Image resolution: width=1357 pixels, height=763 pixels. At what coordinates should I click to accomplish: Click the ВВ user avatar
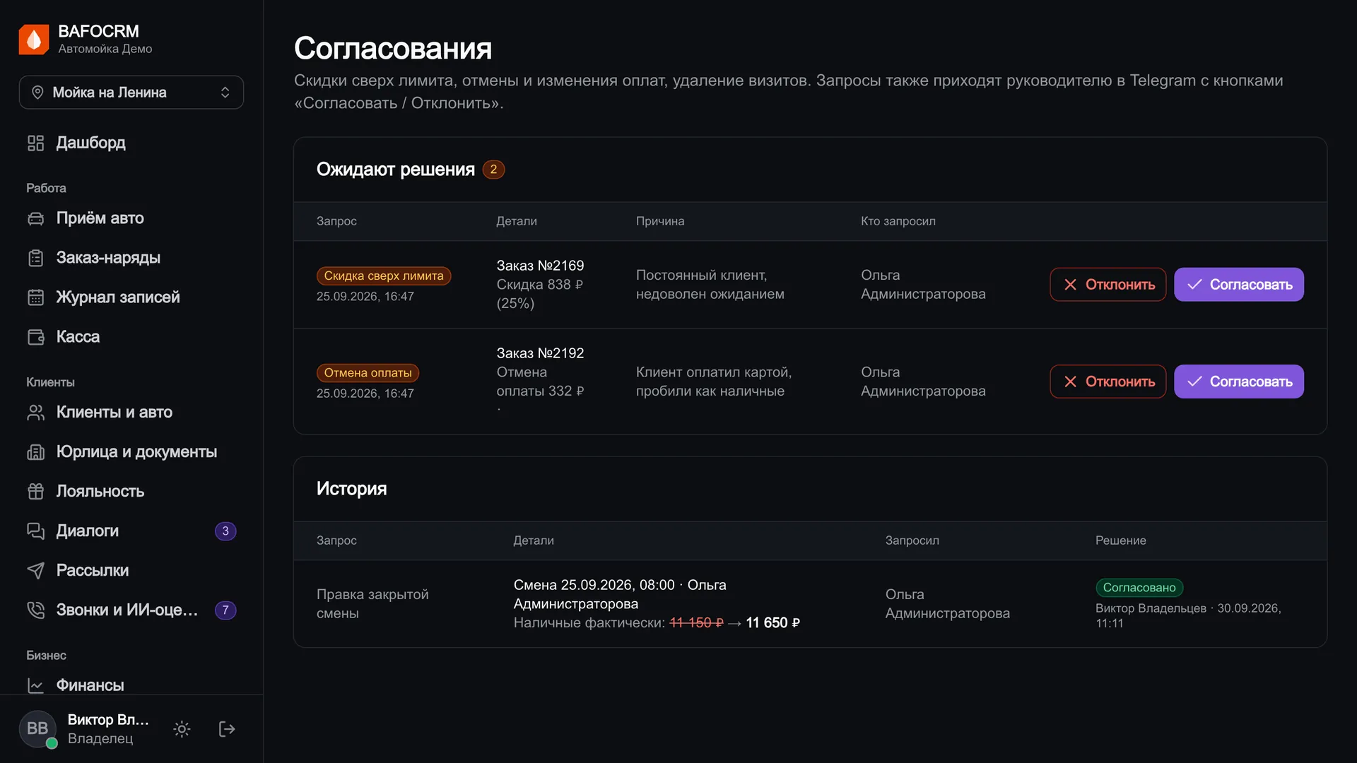(38, 729)
